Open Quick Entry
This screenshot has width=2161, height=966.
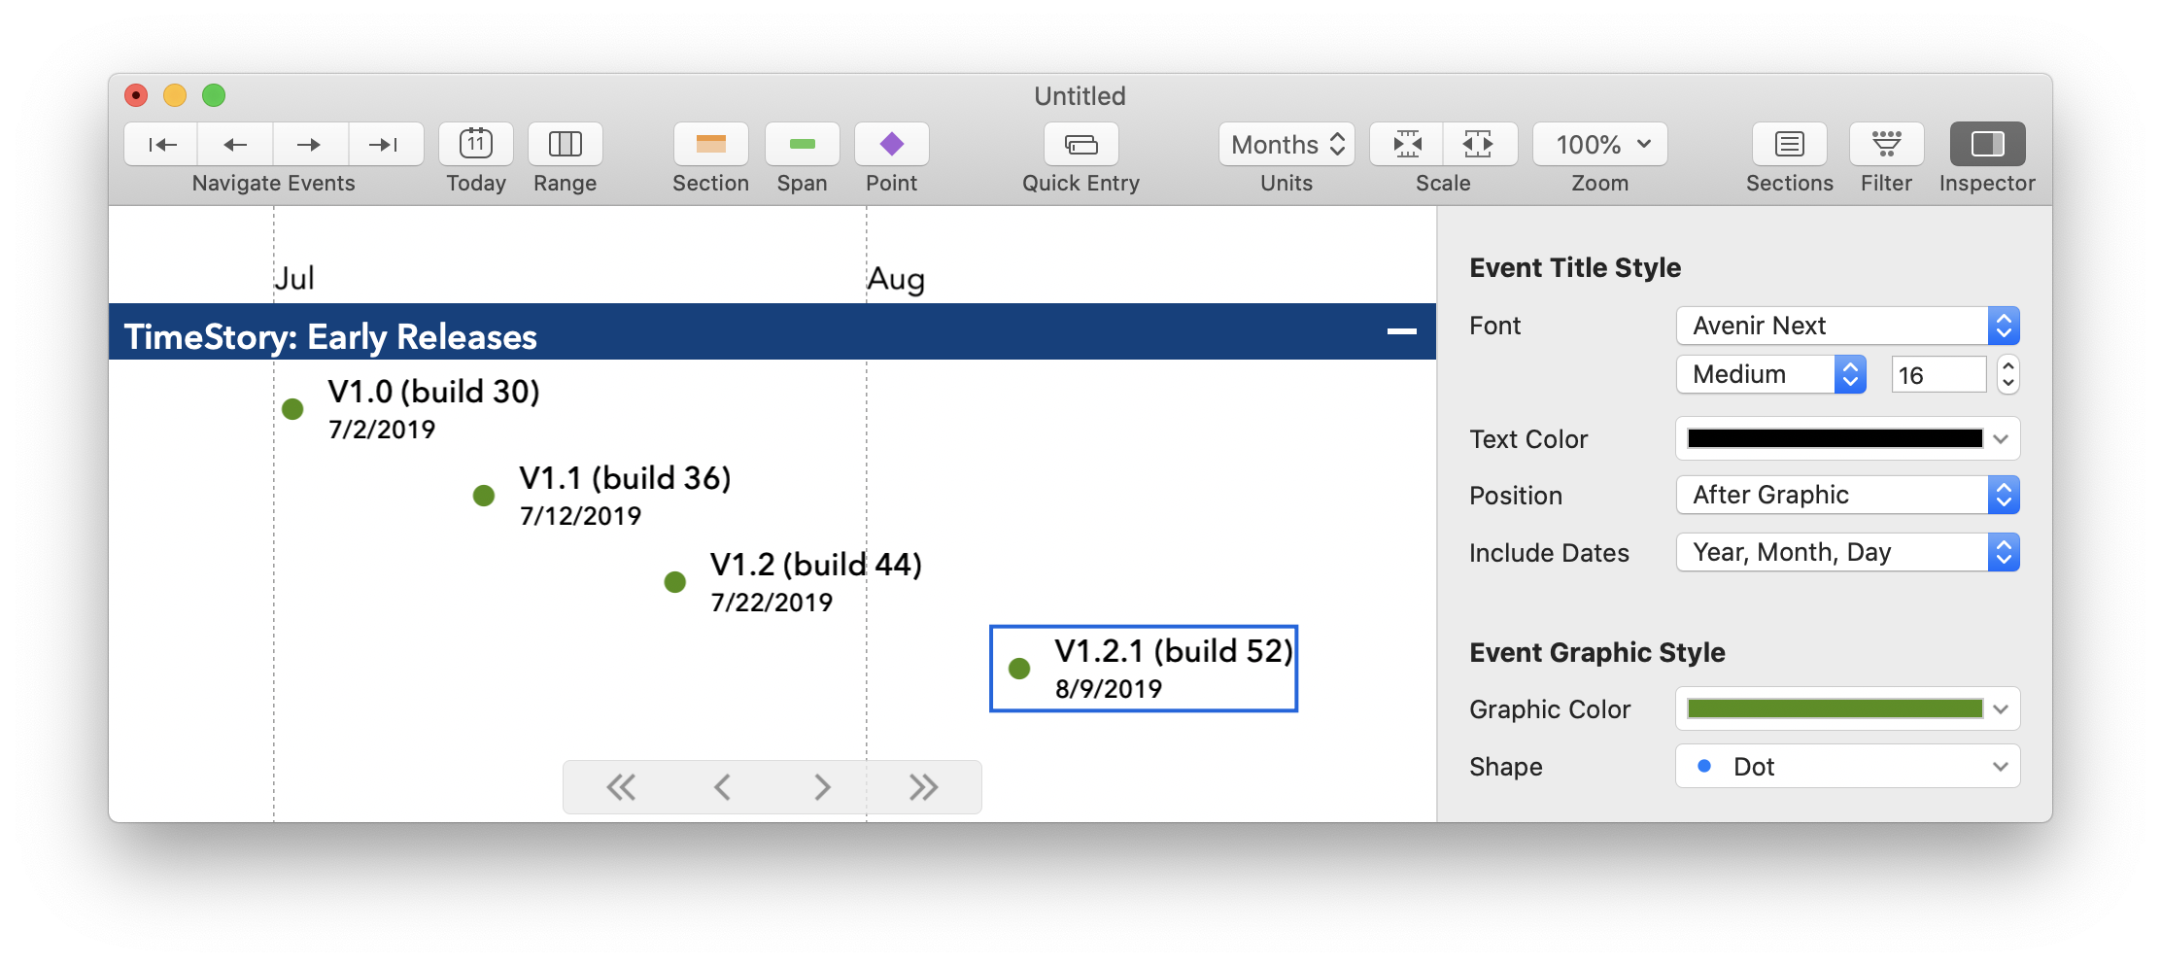1080,144
